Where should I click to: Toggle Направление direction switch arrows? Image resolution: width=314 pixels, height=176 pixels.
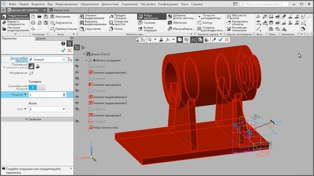click(31, 73)
